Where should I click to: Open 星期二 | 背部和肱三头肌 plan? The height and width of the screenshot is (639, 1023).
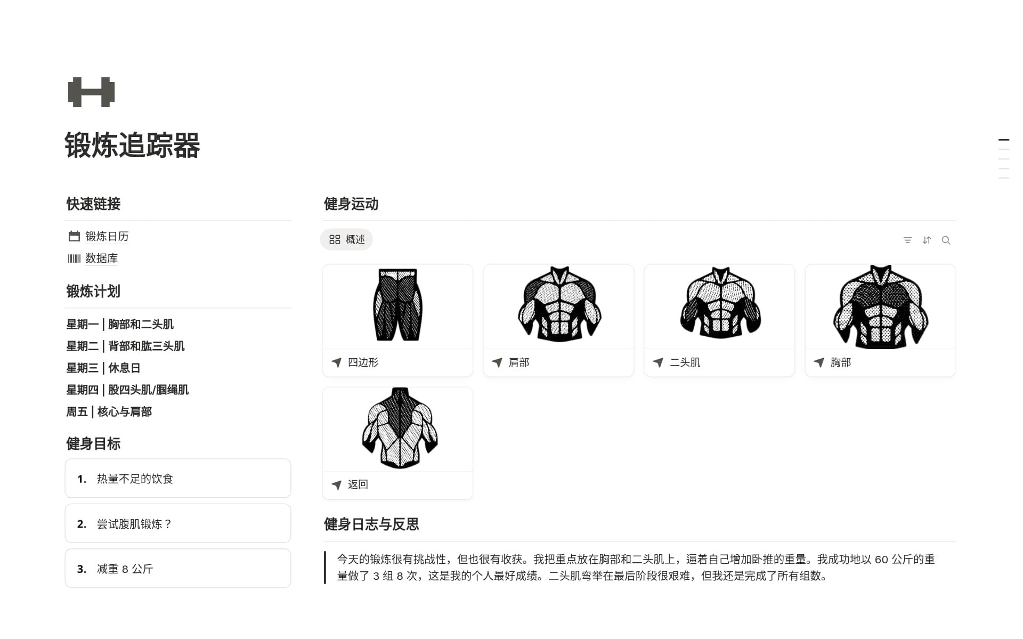pos(125,346)
